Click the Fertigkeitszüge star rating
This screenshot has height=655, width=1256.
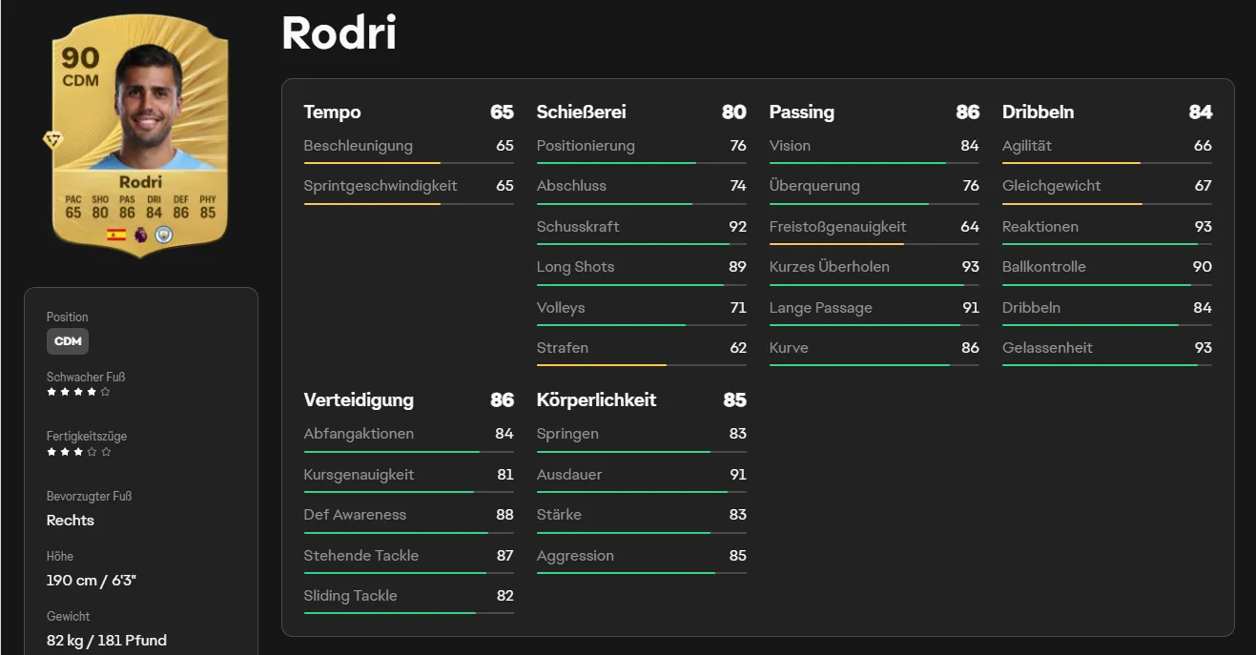(78, 452)
